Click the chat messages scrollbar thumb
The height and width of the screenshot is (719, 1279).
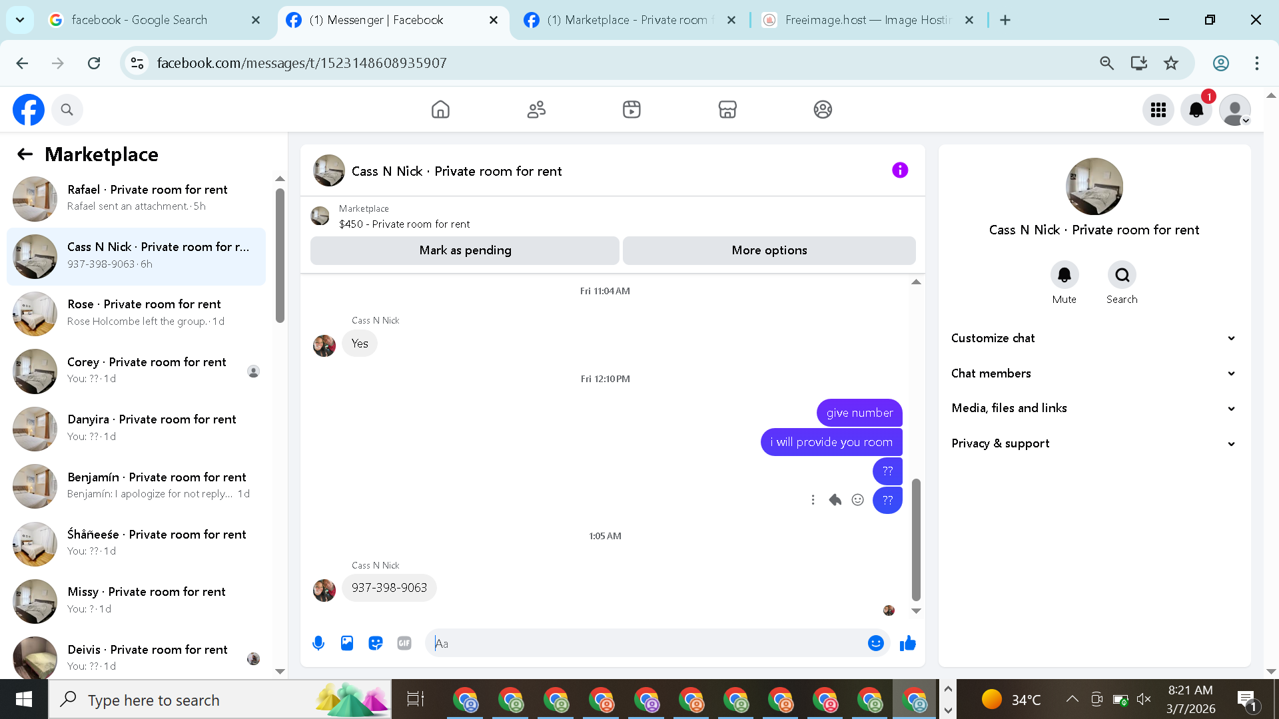tap(916, 539)
